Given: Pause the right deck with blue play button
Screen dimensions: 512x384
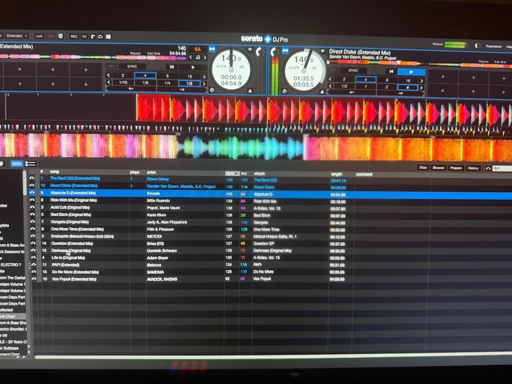Looking at the screenshot, I should coord(411,72).
